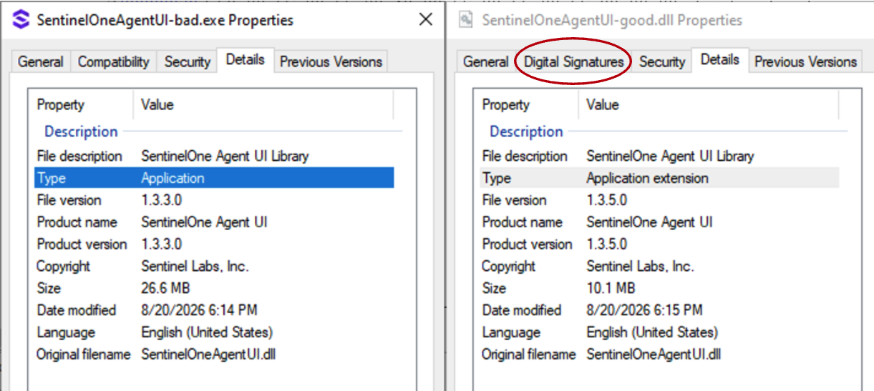Select Original filename row in good.dll window
Screen dimensions: 874x391
[x=659, y=355]
